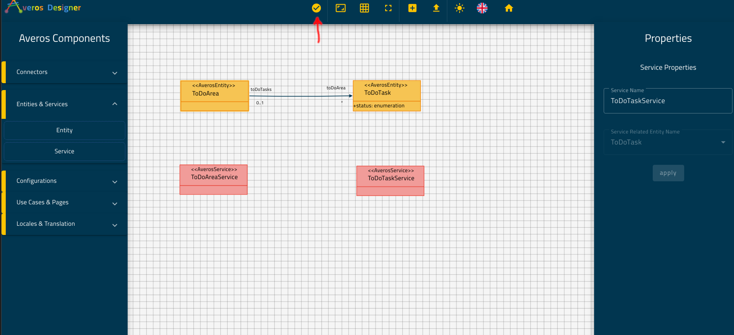Toggle light theme sun icon

(460, 8)
